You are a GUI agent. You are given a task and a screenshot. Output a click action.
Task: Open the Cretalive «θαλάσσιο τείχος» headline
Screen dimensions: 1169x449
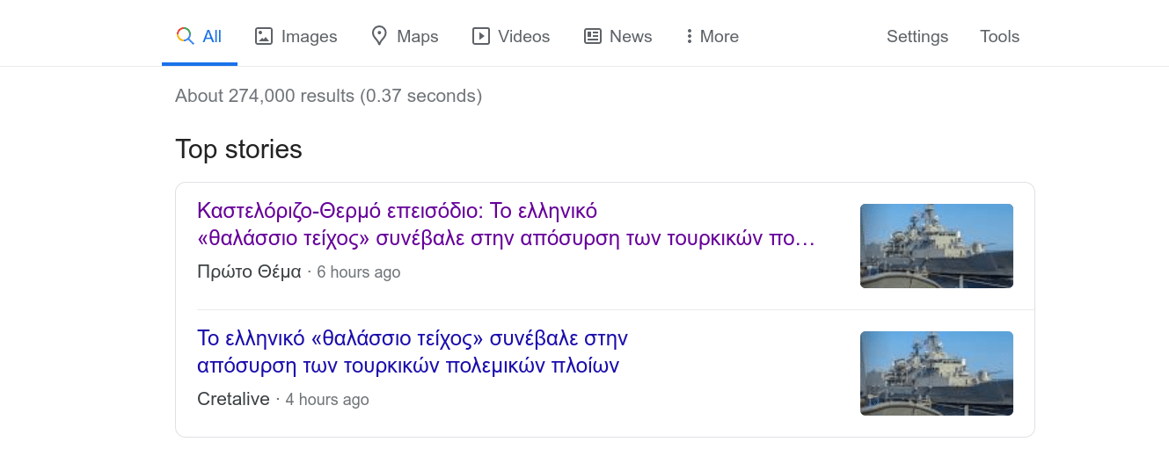click(413, 351)
